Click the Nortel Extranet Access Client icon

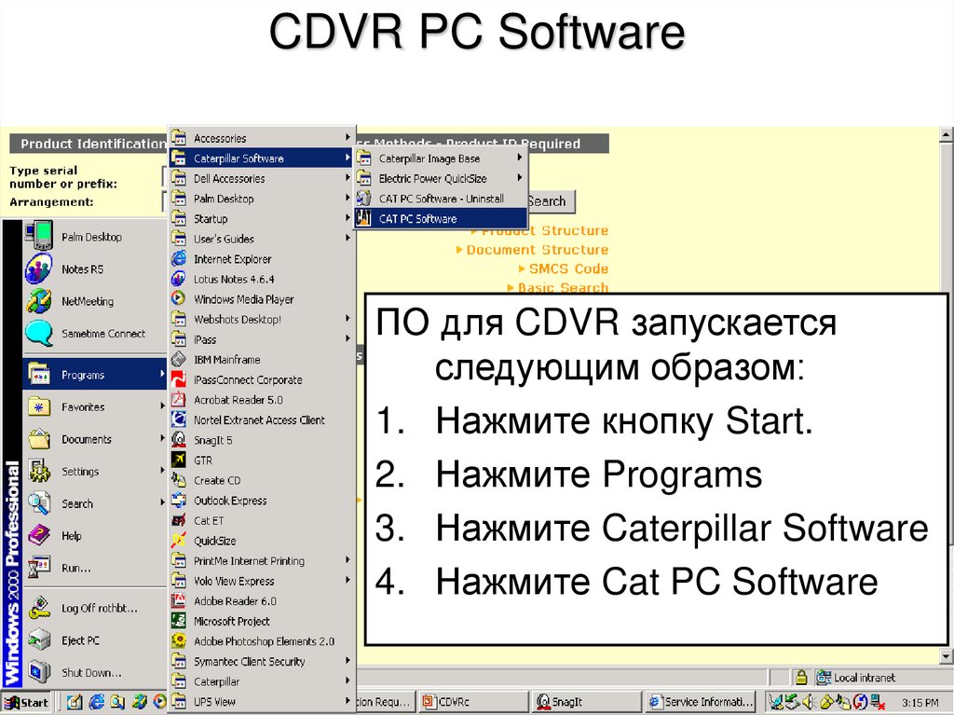point(178,419)
